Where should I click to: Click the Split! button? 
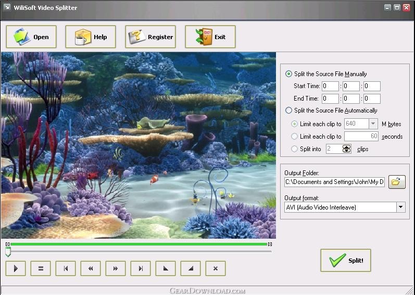coord(346,260)
